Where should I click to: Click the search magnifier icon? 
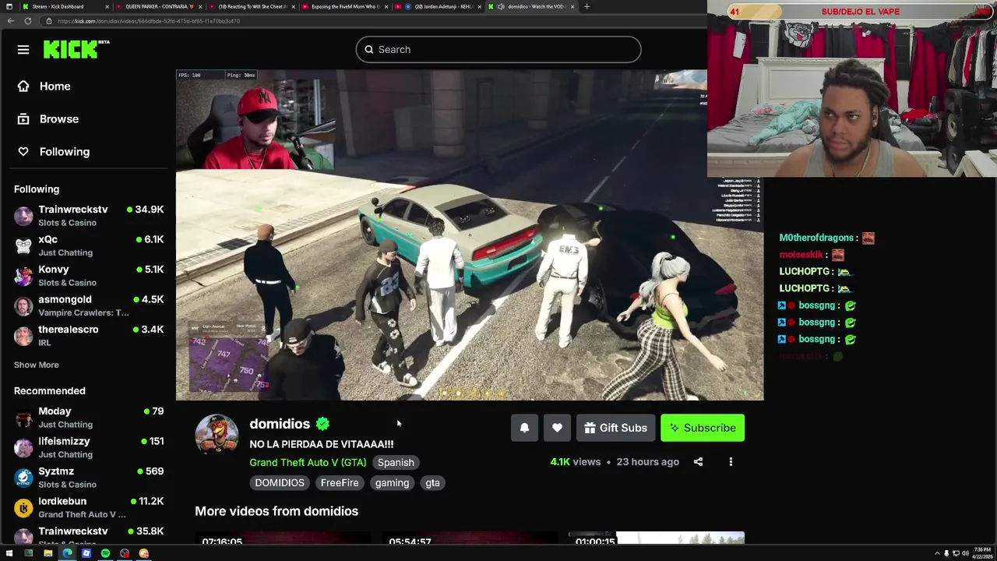click(369, 50)
